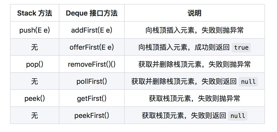Select the push(E e) cell
The height and width of the screenshot is (132, 277).
34,30
